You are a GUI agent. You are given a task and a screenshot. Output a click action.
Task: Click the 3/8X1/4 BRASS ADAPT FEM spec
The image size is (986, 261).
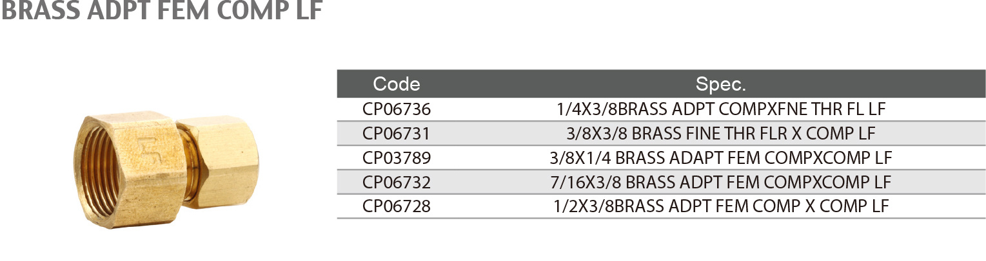pyautogui.click(x=720, y=158)
